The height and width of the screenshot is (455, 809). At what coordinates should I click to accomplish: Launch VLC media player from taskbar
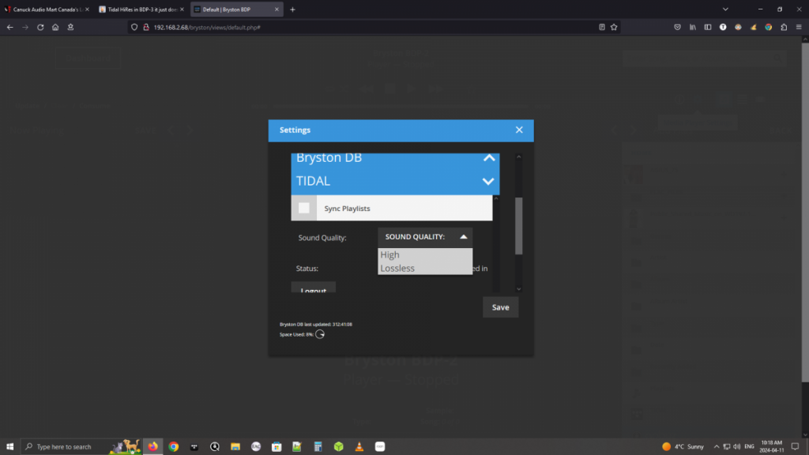(x=359, y=447)
